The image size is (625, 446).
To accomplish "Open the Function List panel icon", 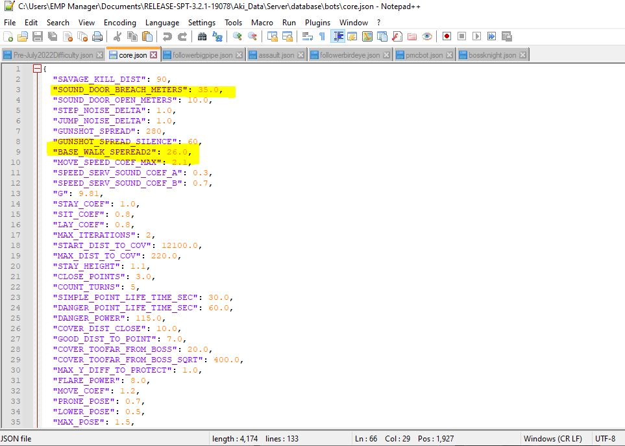I will [397, 36].
